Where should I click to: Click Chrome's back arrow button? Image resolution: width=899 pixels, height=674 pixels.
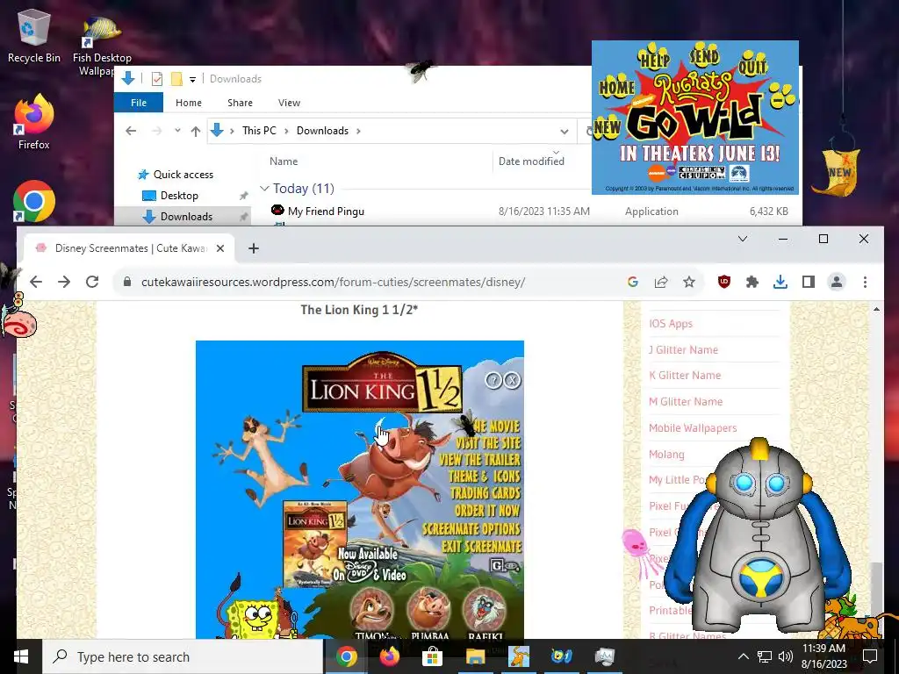[36, 282]
